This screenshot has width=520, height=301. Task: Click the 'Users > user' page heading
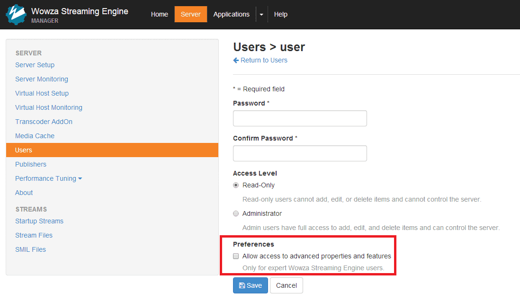(269, 47)
